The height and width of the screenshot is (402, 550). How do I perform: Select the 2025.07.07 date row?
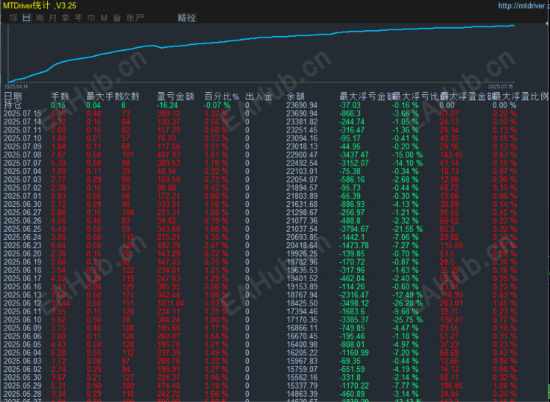click(22, 163)
